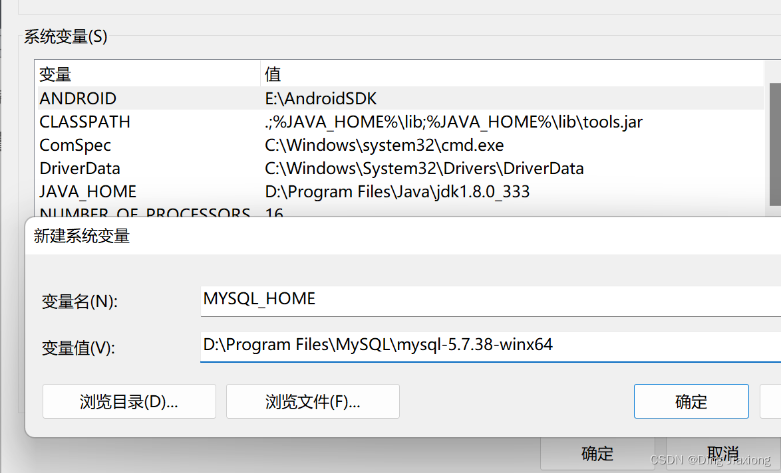Select the MYSQL_HOME variable name field
Image resolution: width=781 pixels, height=473 pixels.
coord(399,299)
